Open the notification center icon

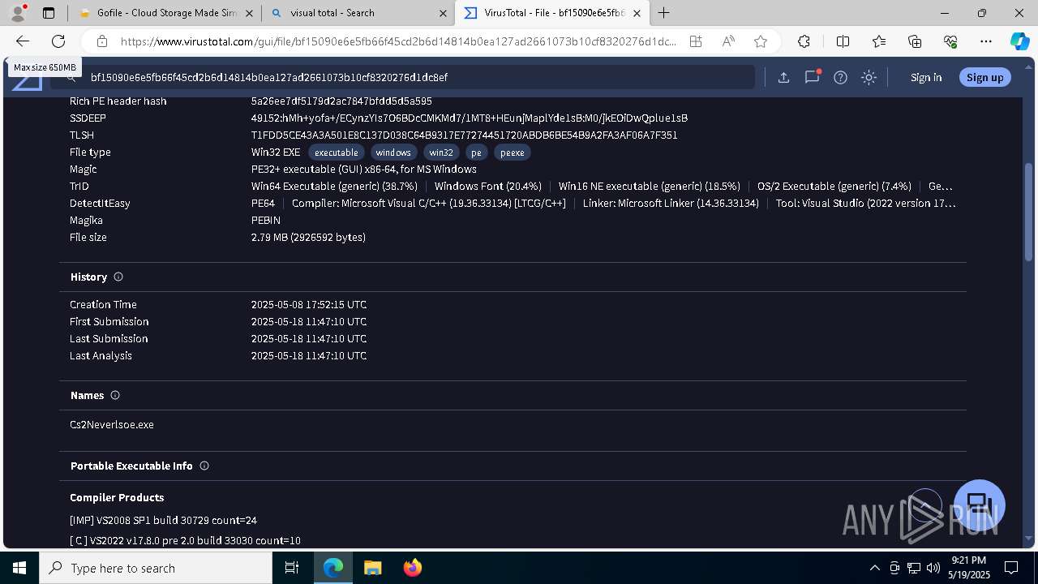click(x=1011, y=568)
